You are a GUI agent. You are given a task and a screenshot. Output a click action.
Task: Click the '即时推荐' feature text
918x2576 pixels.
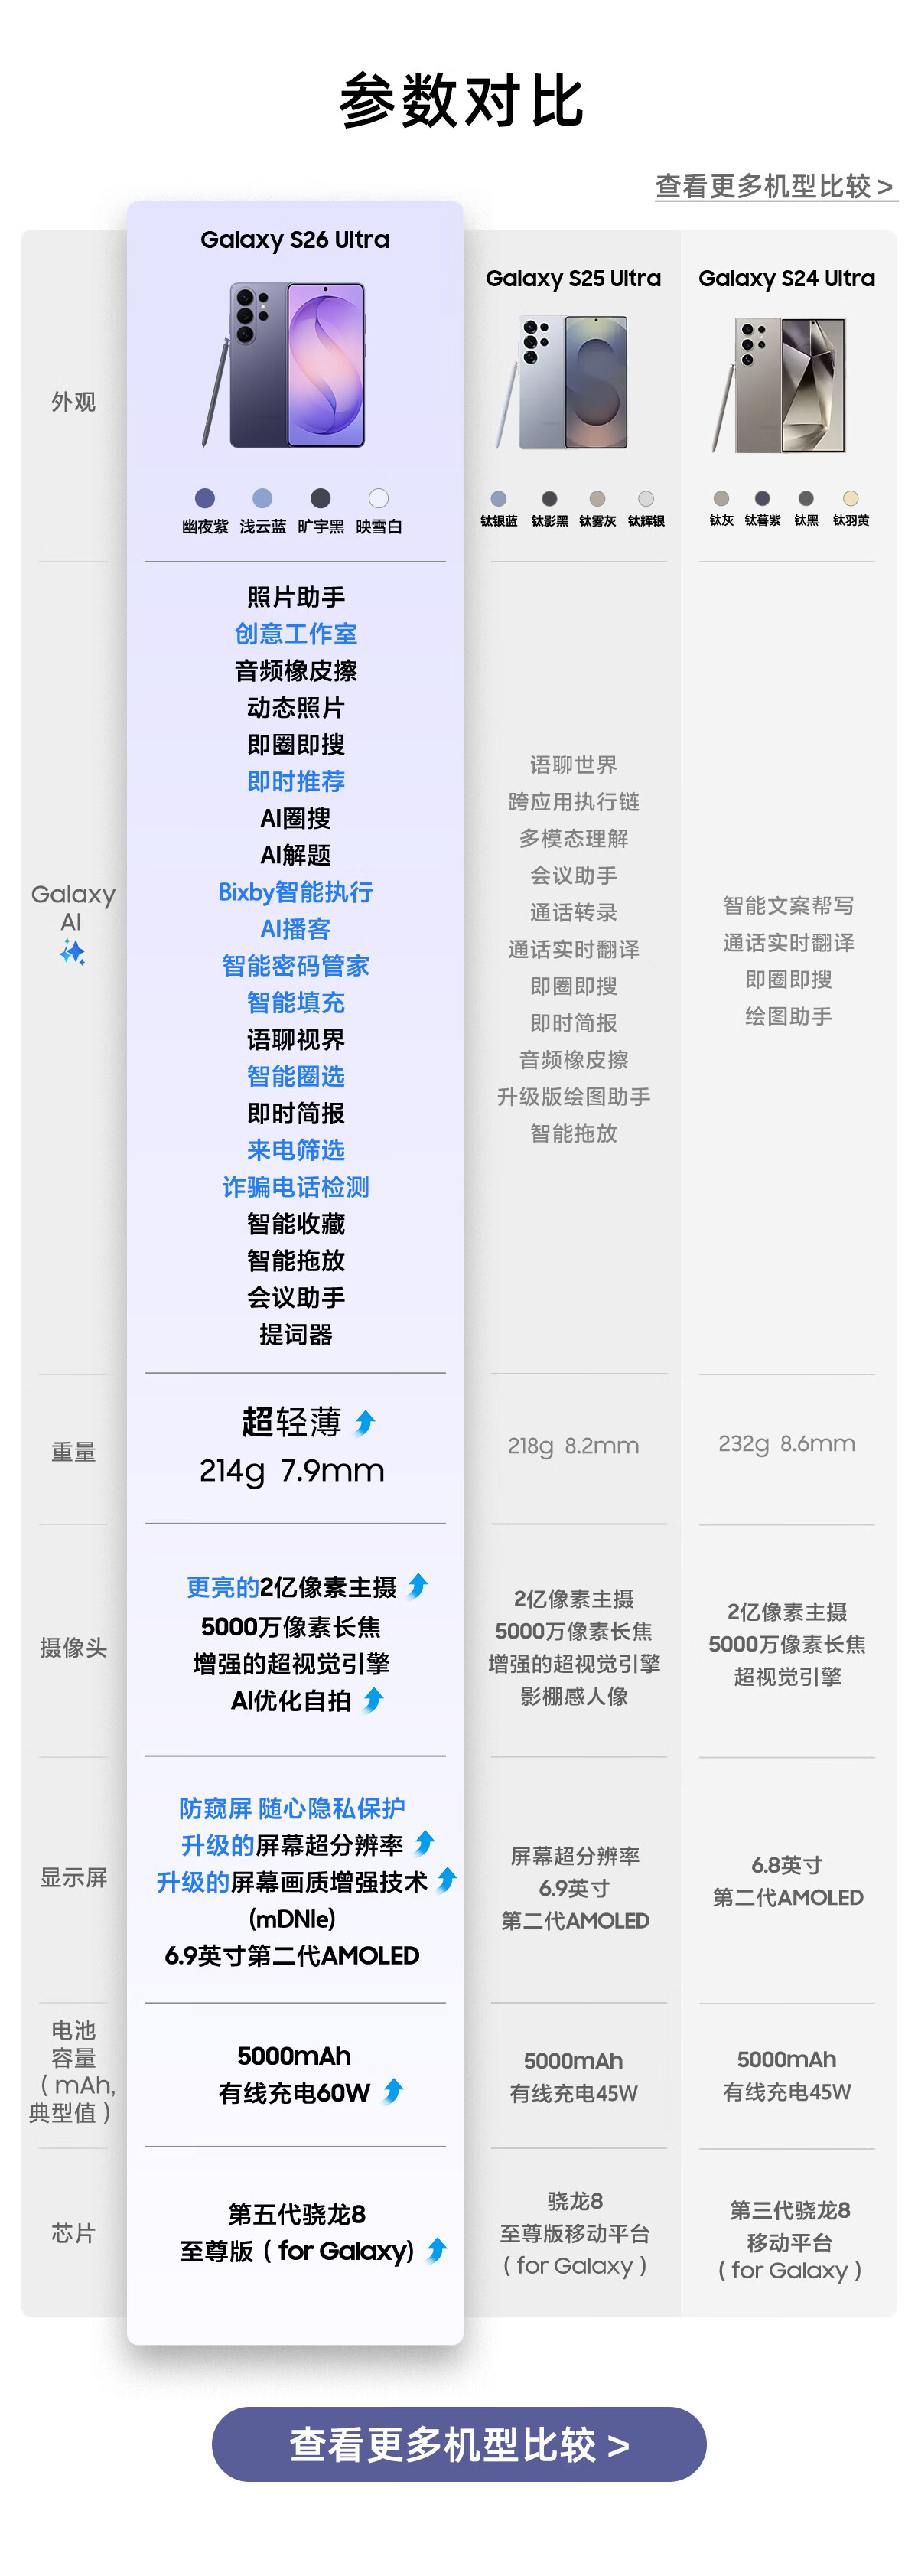296,781
